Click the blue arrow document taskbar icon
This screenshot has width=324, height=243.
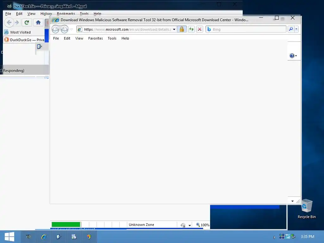(59, 237)
